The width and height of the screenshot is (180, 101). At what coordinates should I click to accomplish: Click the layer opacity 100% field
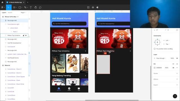click(x=172, y=58)
